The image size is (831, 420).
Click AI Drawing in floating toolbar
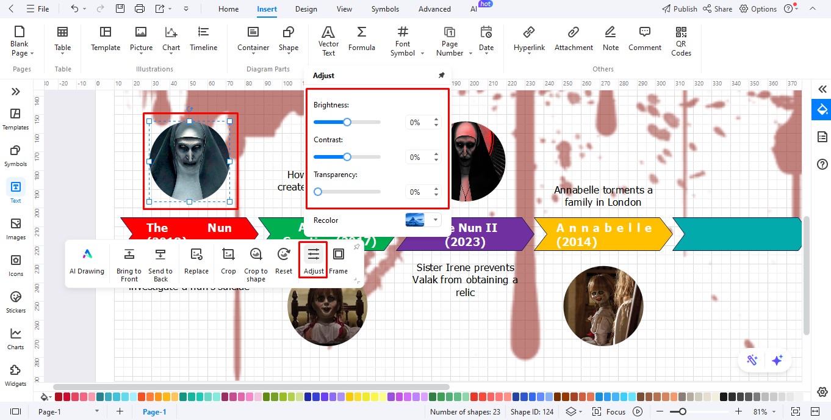(x=87, y=262)
